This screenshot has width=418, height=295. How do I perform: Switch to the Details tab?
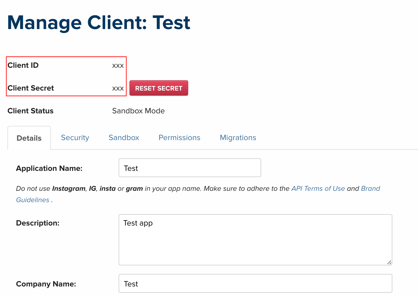point(29,138)
